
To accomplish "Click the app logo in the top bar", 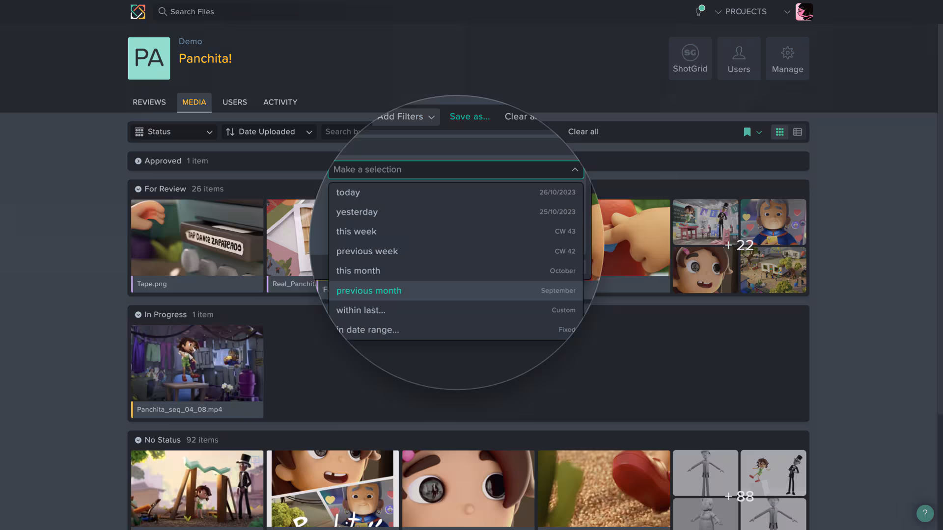I will (x=138, y=11).
